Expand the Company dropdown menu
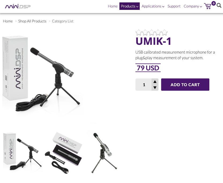The image size is (223, 183). (193, 6)
